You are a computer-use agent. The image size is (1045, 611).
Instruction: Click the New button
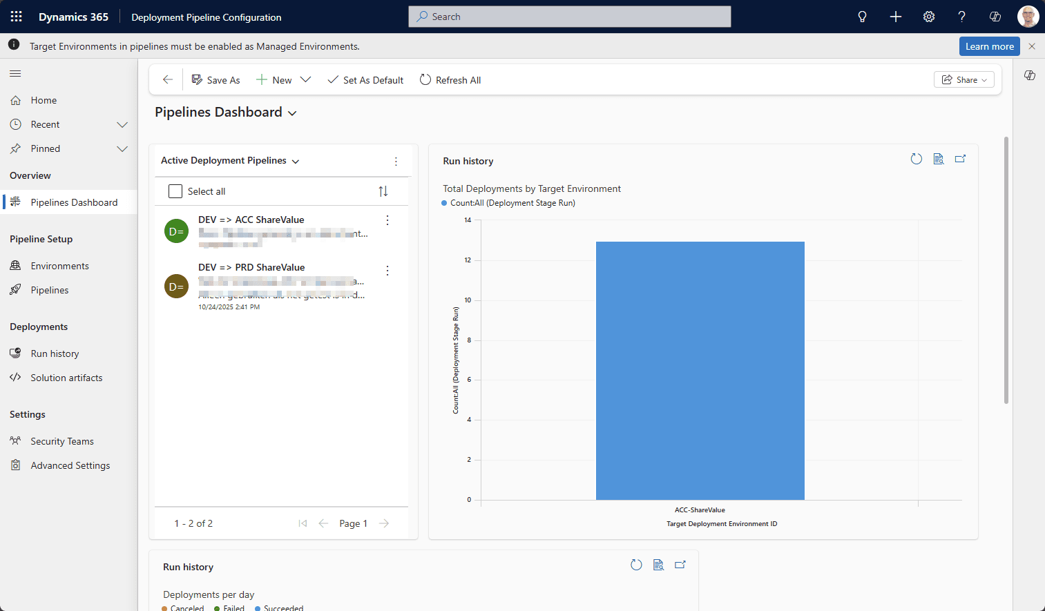coord(274,80)
